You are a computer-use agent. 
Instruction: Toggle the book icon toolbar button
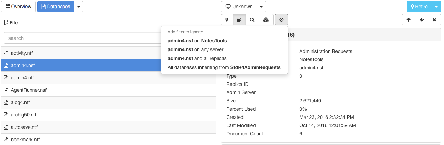click(239, 20)
